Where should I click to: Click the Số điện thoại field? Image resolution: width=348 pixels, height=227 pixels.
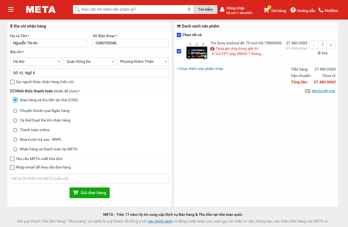[x=131, y=43]
